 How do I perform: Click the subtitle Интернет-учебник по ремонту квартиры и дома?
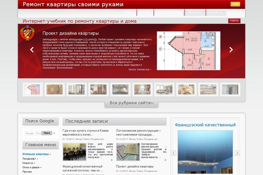click(x=79, y=21)
